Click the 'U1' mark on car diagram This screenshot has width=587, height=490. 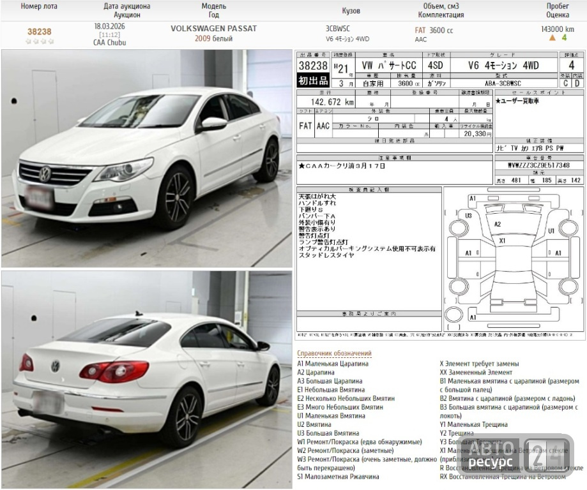[x=551, y=231]
